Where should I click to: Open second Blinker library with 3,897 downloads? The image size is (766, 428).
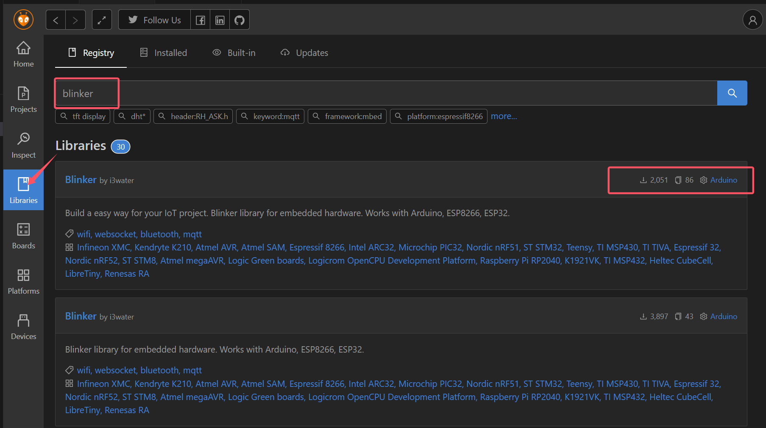81,316
